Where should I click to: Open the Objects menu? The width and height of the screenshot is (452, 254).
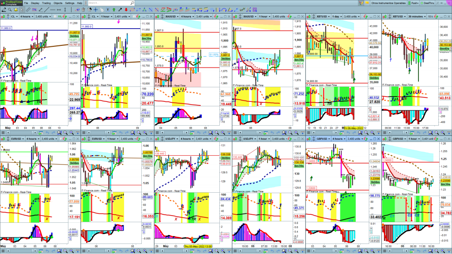58,3
